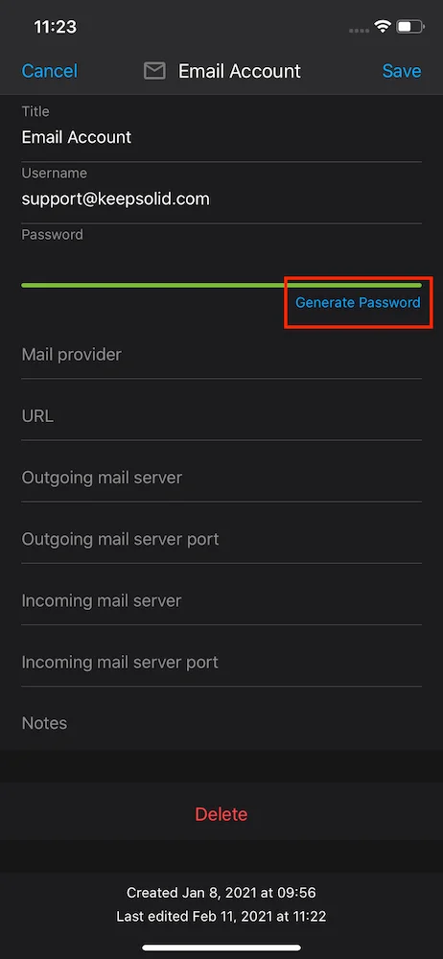Select the Outgoing mail server field
Image resolution: width=443 pixels, height=959 pixels.
pos(221,478)
